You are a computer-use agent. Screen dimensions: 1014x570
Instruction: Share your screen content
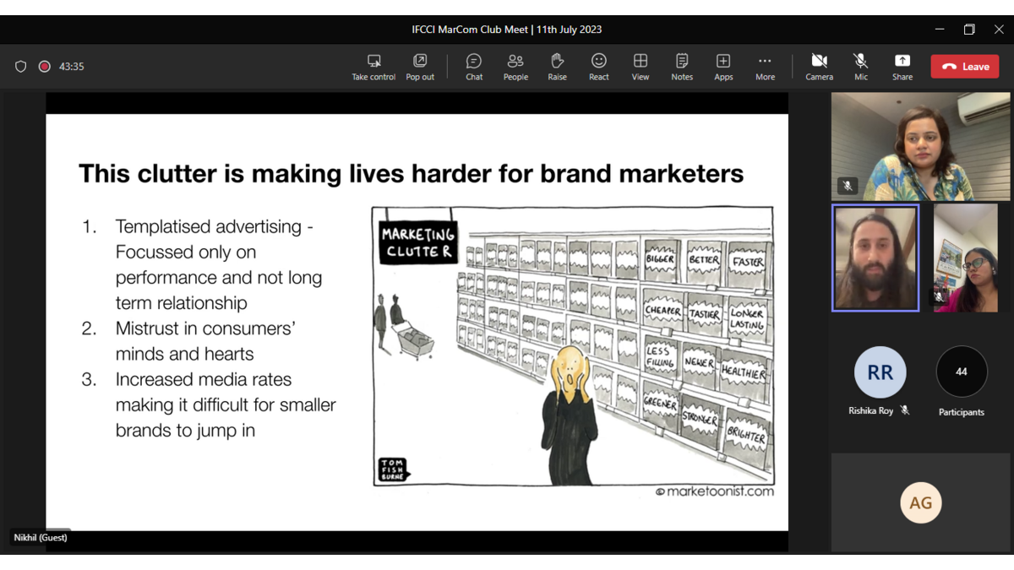(902, 67)
